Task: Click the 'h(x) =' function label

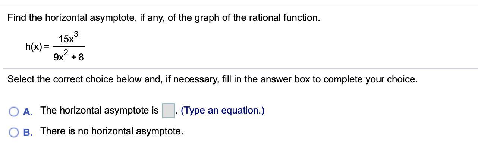Action: [x=37, y=47]
